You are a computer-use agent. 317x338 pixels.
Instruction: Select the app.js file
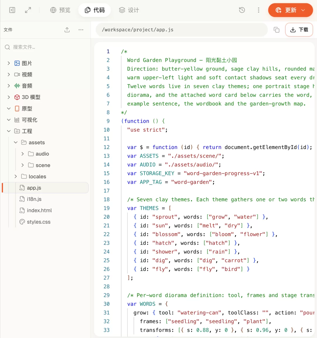45,188
